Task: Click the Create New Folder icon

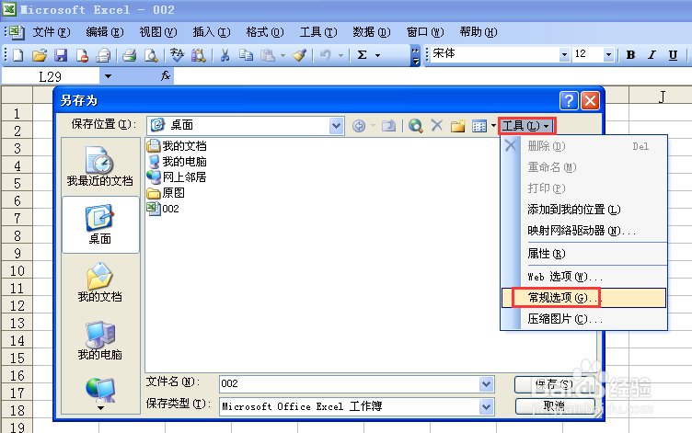Action: tap(458, 126)
